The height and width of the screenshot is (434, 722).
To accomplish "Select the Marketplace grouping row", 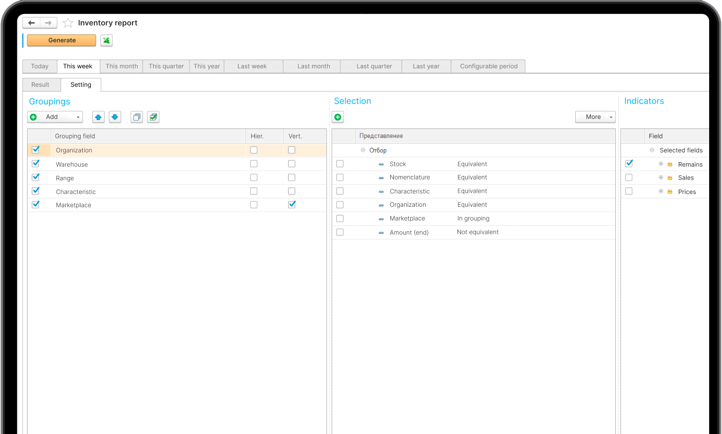I will point(177,205).
